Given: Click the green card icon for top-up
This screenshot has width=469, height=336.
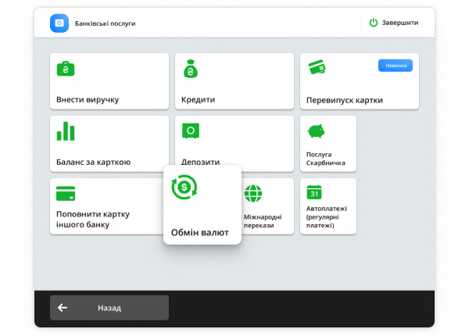Looking at the screenshot, I should [x=66, y=193].
